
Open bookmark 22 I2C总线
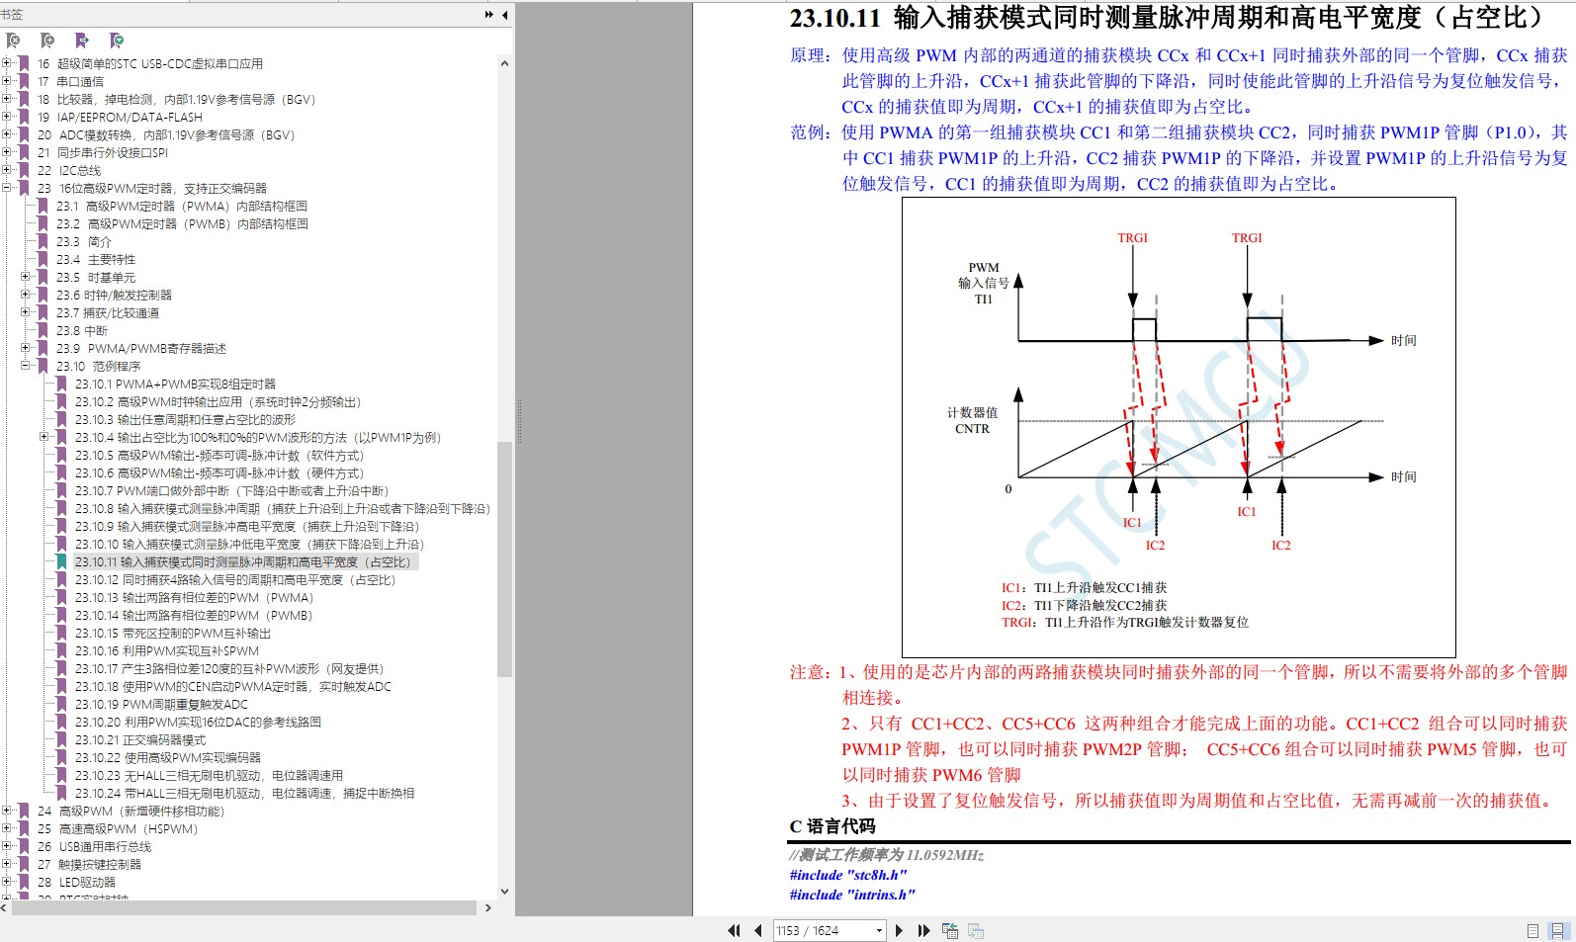click(69, 171)
